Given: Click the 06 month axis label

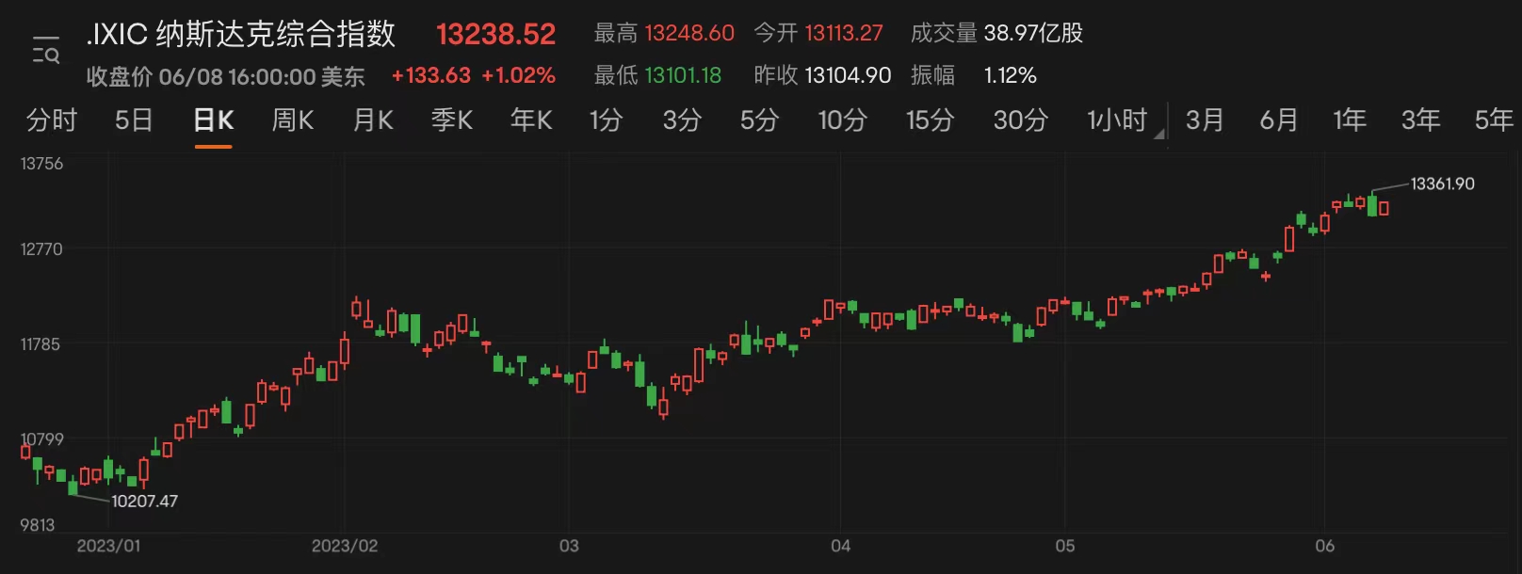Looking at the screenshot, I should point(1325,546).
